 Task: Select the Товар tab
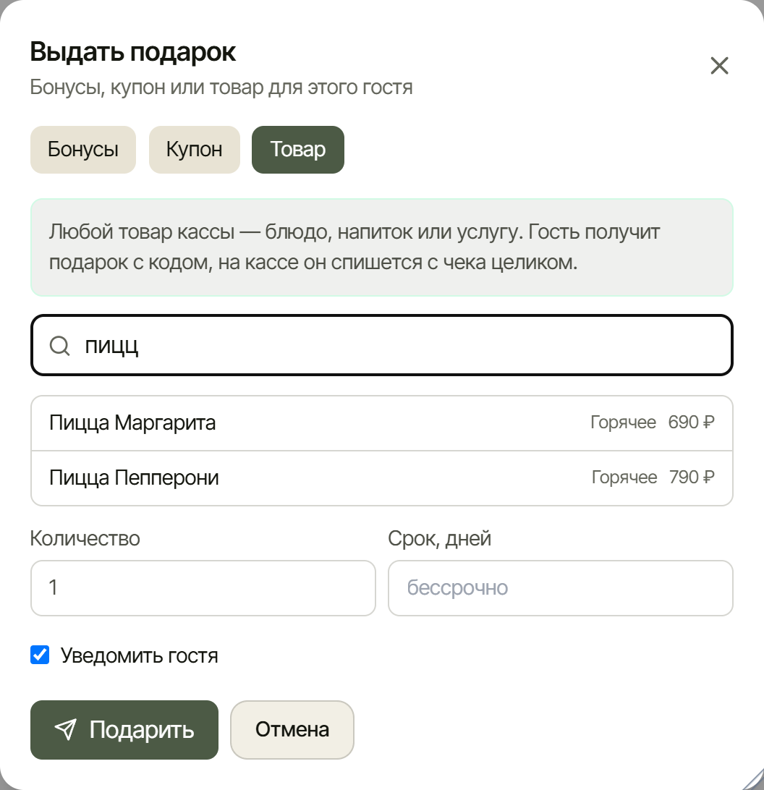click(x=298, y=150)
